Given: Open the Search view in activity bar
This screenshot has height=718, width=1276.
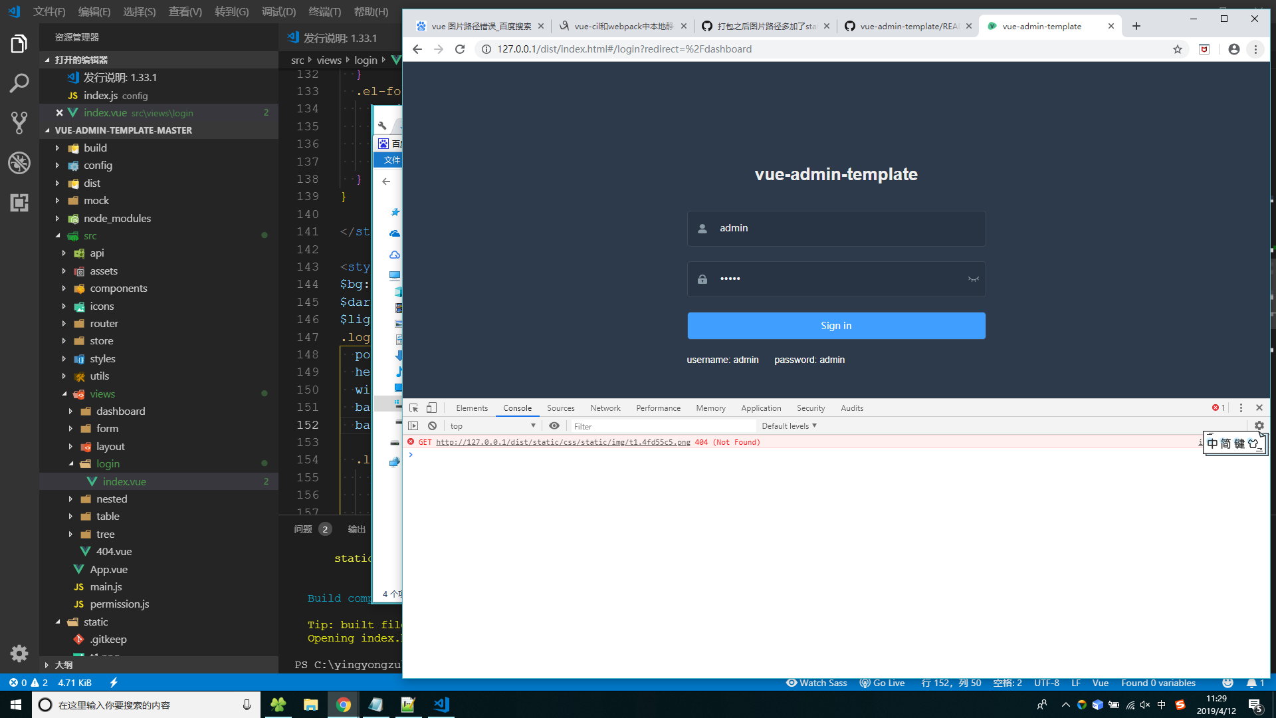Looking at the screenshot, I should [x=19, y=83].
